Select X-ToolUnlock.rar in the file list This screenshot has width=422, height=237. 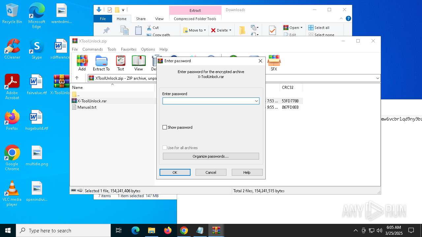point(92,101)
